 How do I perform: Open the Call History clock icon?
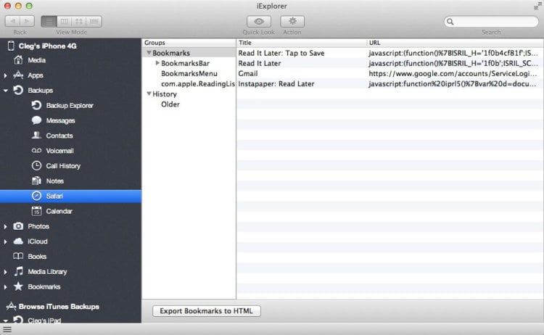(x=36, y=166)
